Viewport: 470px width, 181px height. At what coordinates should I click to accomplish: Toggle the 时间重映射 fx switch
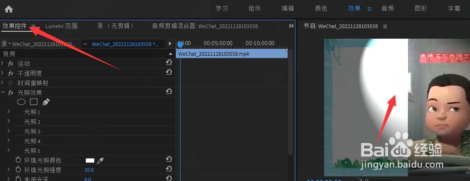pos(11,83)
